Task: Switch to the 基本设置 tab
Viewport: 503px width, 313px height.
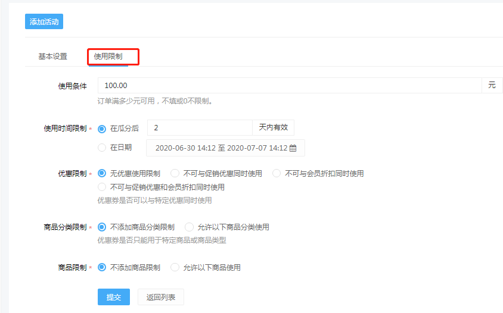Action: (x=53, y=57)
